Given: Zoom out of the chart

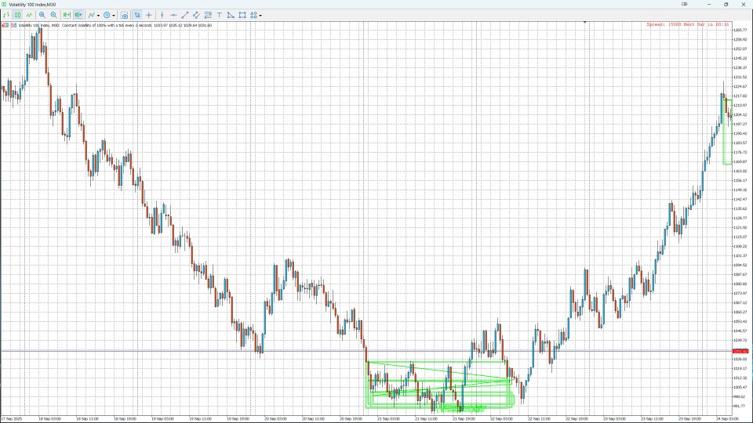Looking at the screenshot, I should 54,16.
